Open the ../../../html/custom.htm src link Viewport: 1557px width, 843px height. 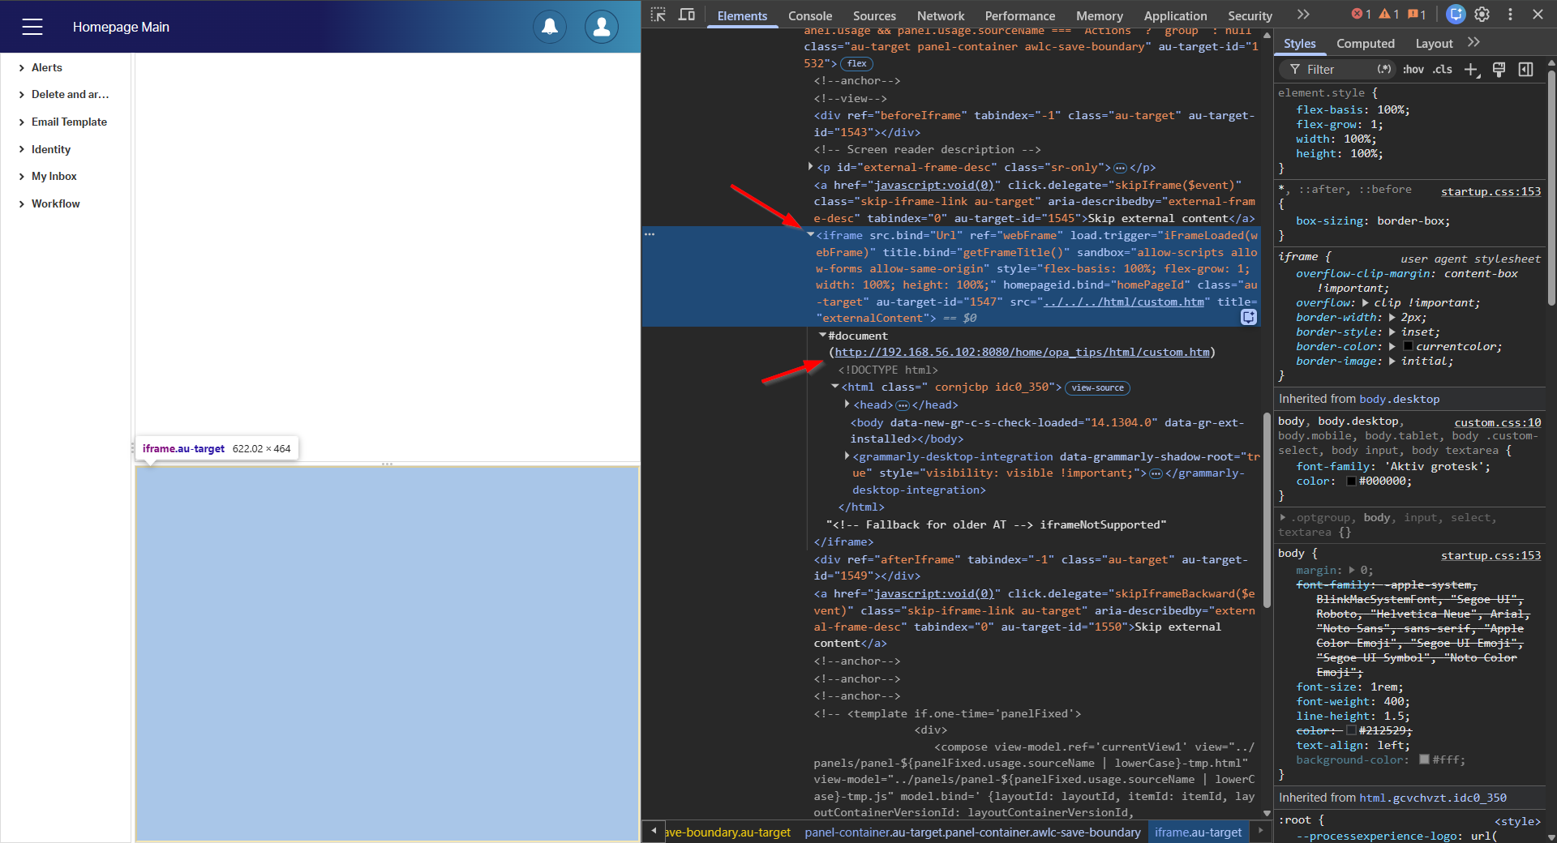(1123, 302)
